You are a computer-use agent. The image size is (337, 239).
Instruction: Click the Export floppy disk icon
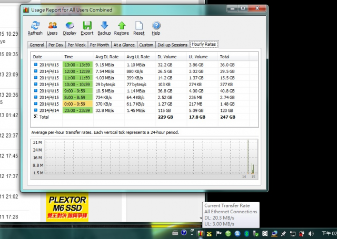[x=87, y=28]
